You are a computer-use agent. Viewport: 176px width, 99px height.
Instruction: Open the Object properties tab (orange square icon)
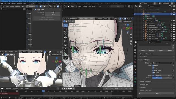point(135,70)
